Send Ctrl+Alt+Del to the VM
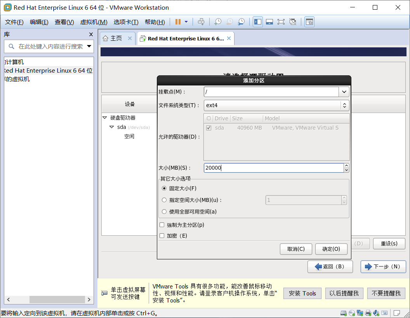 point(201,22)
